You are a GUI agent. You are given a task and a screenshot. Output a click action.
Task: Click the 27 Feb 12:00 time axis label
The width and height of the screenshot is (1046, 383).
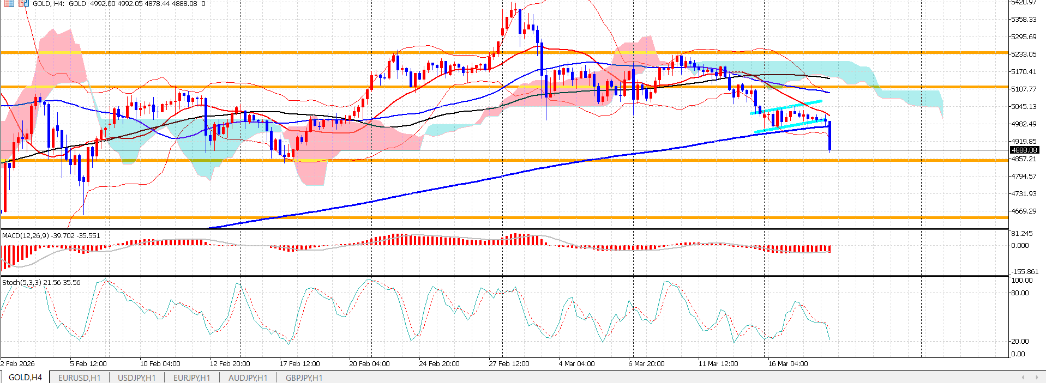509,363
